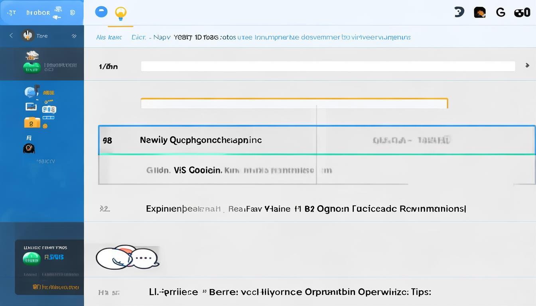Click the input field next to 1/ðnn
Screen dimensions: 536x306
(x=328, y=67)
